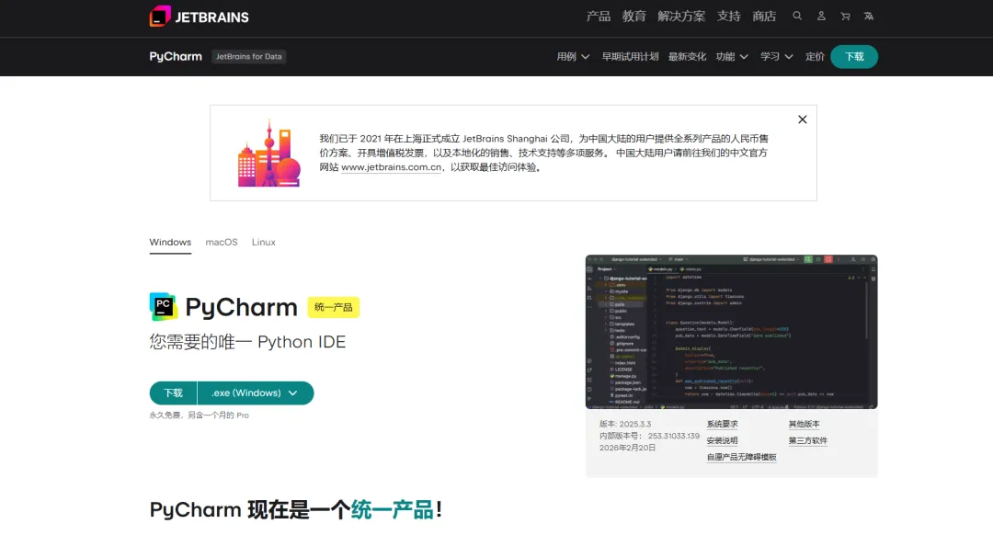Click the build number 253.31033.139
993x535 pixels.
(674, 437)
